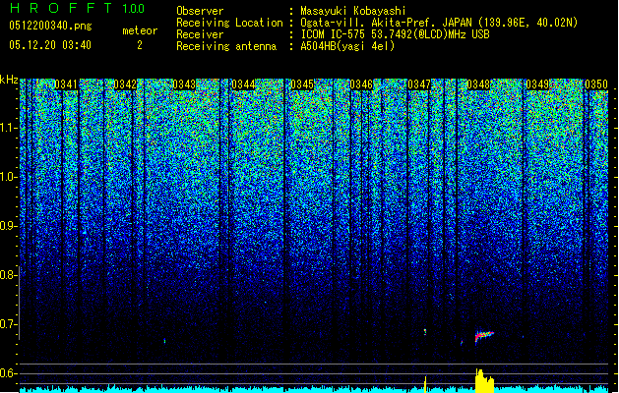Click the observer name Masayuki Kobayashi
Image resolution: width=619 pixels, height=393 pixels.
point(353,11)
